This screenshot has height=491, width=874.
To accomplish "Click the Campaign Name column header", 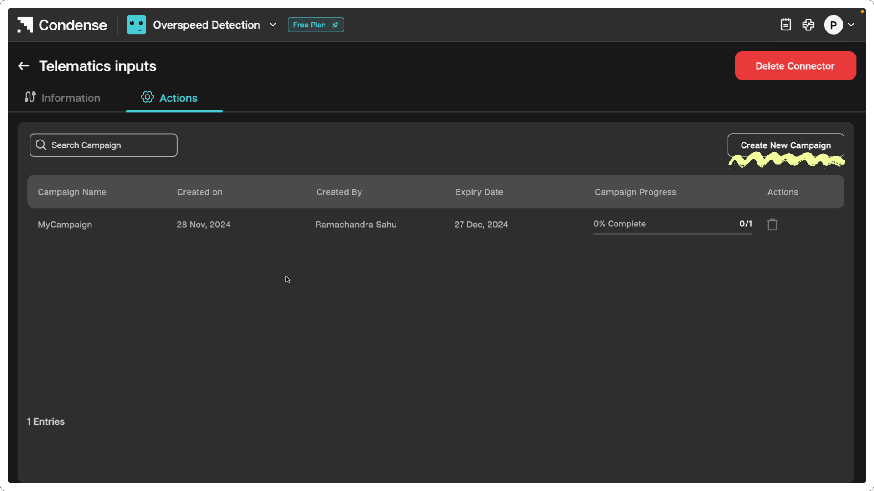I will coord(72,192).
